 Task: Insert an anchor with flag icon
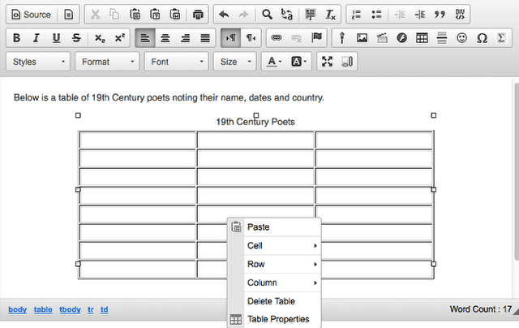point(316,38)
